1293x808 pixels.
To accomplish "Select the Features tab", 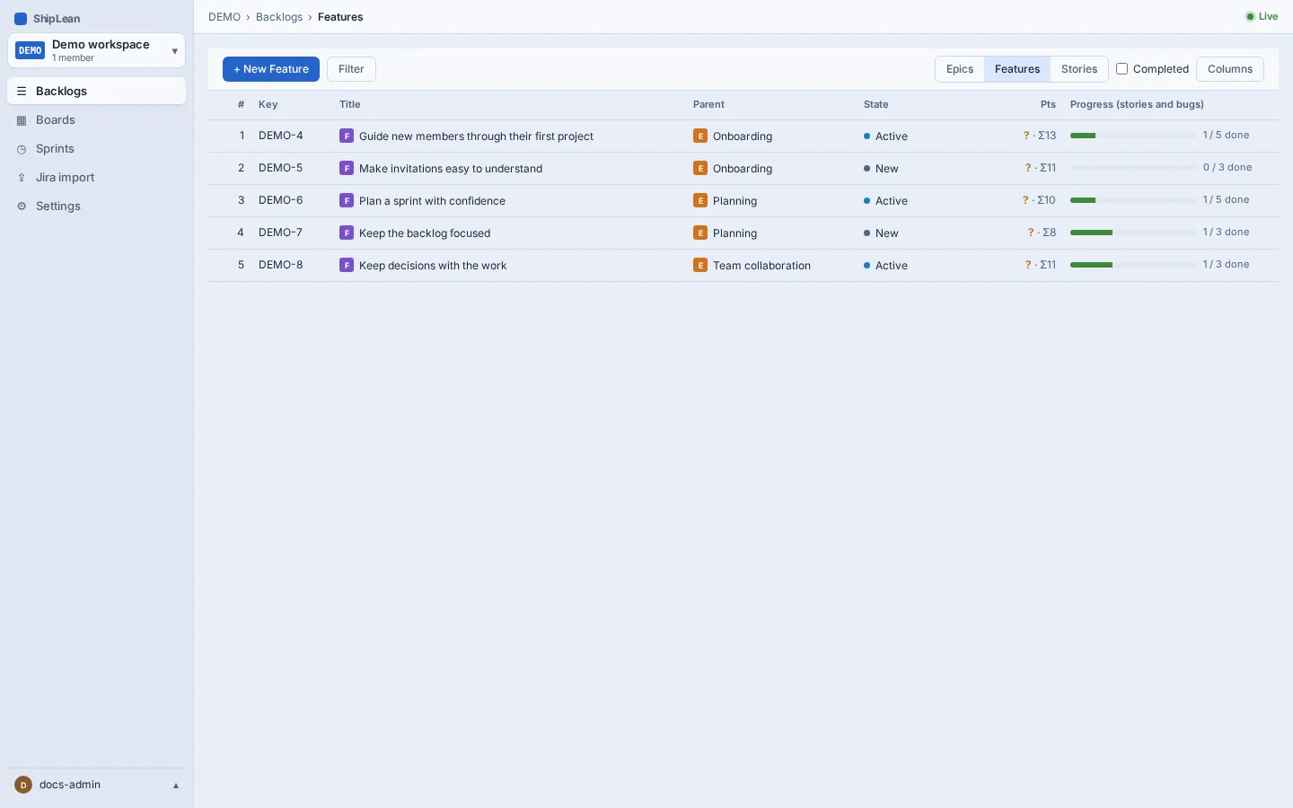I will pyautogui.click(x=1017, y=69).
